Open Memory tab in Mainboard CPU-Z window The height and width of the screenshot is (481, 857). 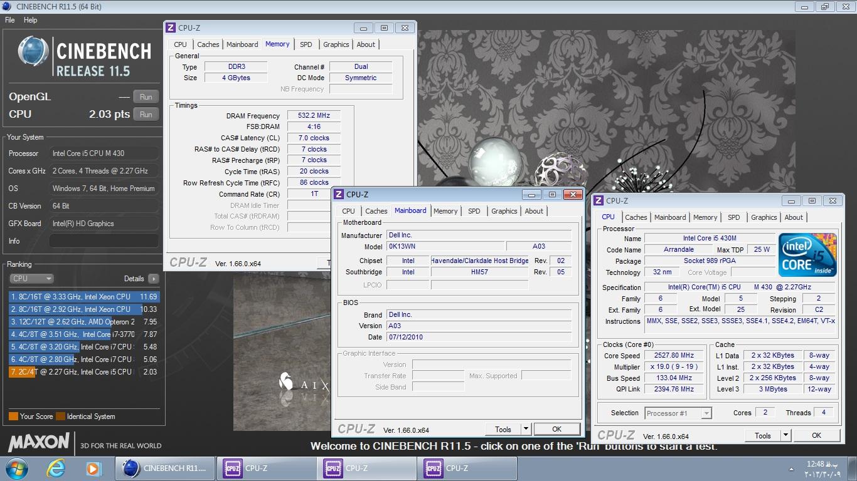(x=445, y=211)
